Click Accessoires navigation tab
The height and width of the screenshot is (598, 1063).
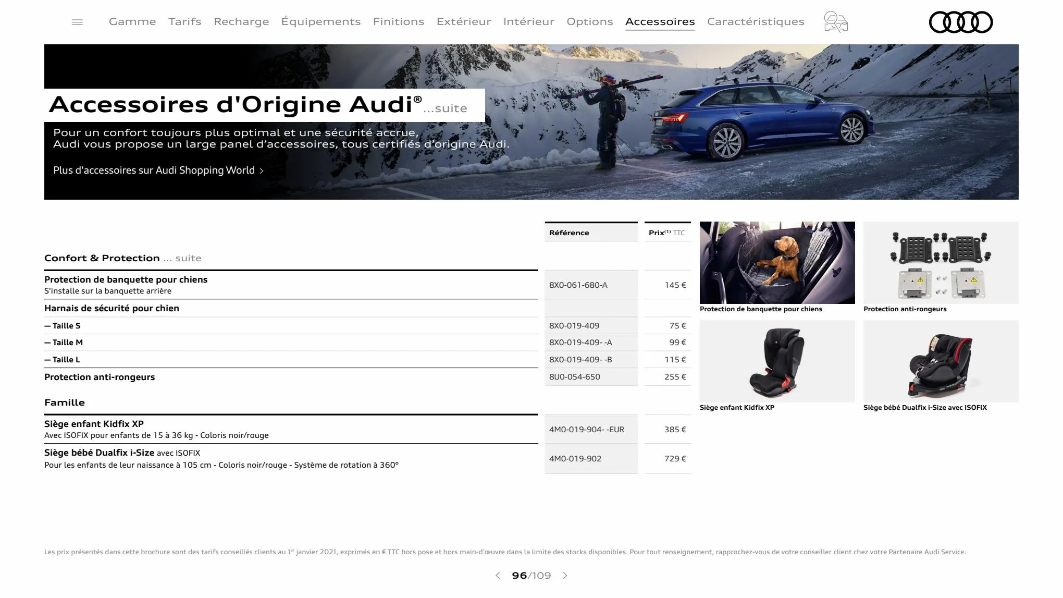pos(659,21)
